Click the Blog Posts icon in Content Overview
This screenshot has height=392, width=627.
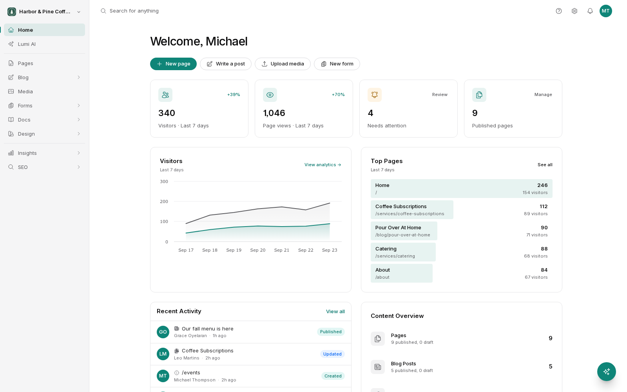[378, 367]
